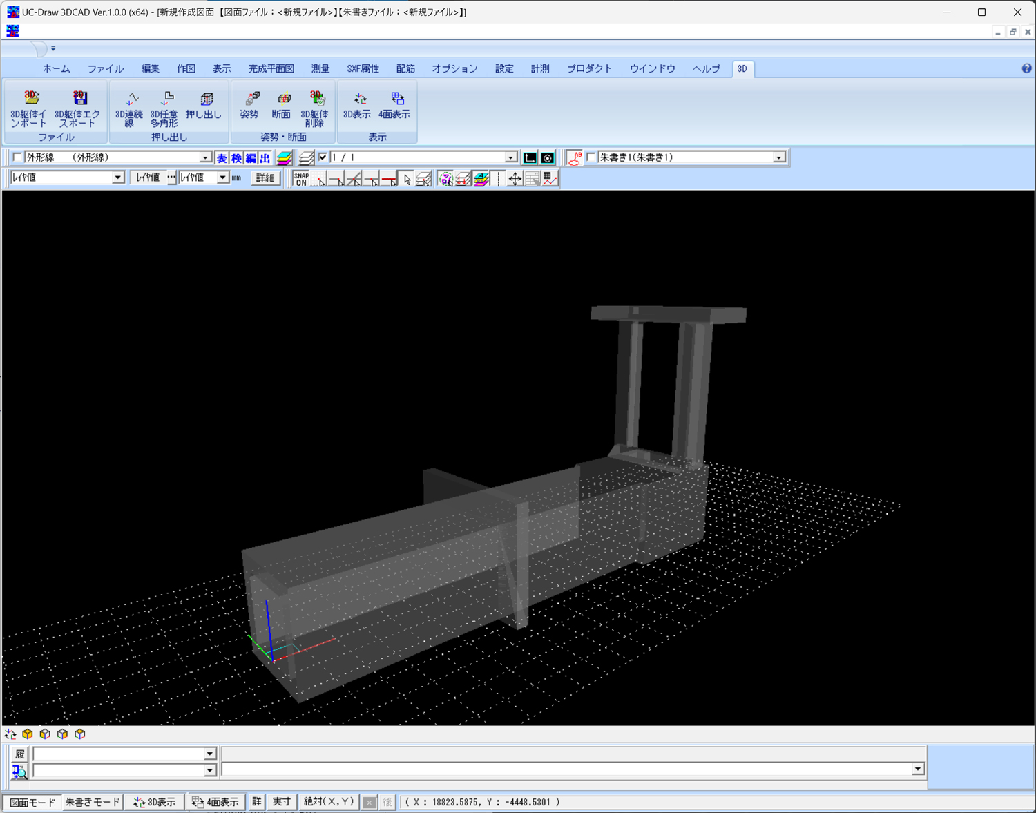Toggle the 朱書き1 checkbox
The image size is (1036, 813).
pyautogui.click(x=591, y=157)
